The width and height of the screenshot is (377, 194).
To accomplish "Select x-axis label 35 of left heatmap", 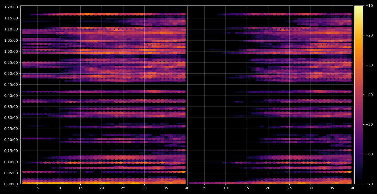I will coord(166,188).
